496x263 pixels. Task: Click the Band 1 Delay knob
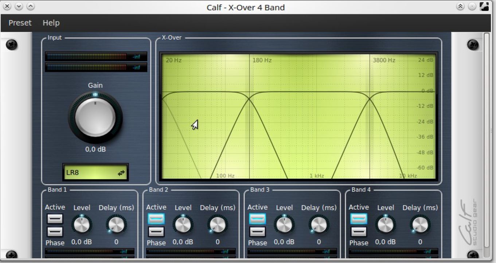(x=116, y=225)
